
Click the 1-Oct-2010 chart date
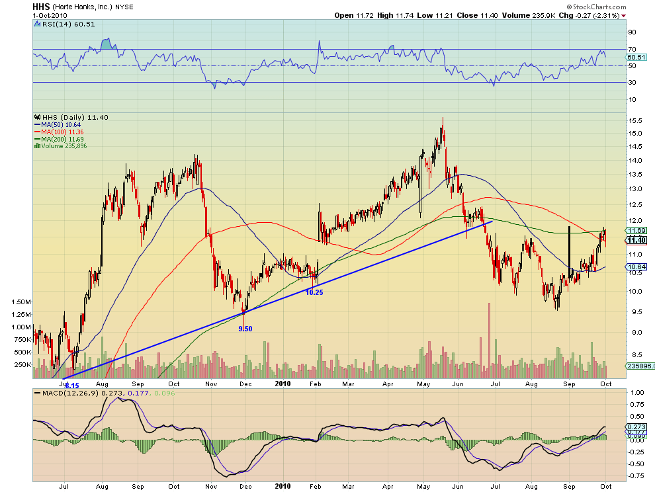(x=50, y=15)
